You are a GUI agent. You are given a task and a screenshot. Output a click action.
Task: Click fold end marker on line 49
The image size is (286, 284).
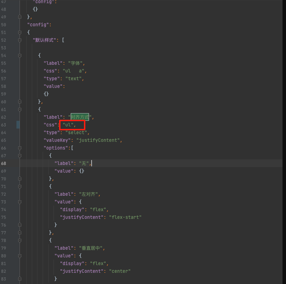click(20, 17)
